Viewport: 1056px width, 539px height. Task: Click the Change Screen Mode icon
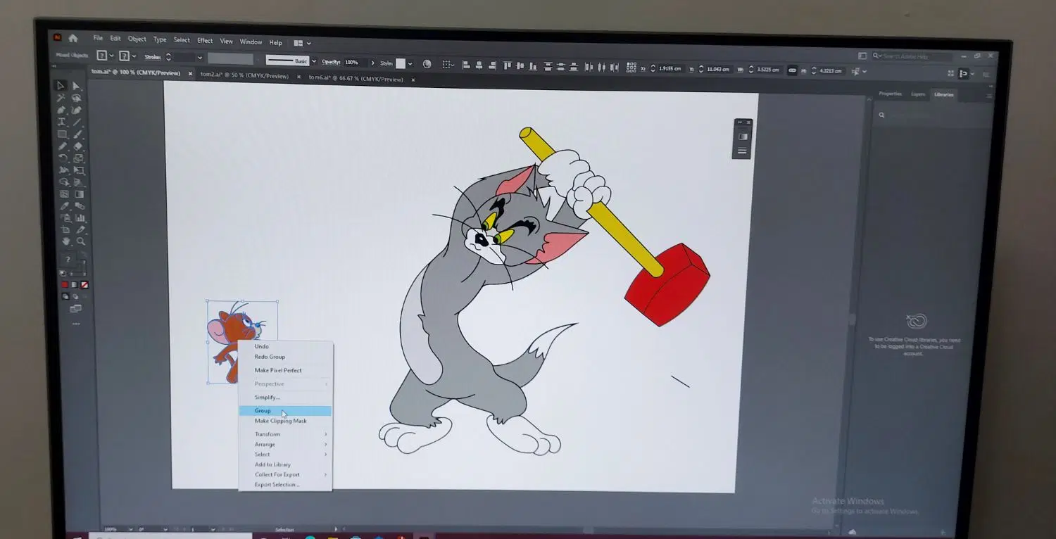click(x=75, y=308)
